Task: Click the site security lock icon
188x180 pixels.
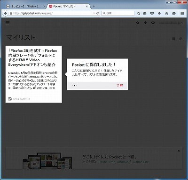Action: click(11, 14)
